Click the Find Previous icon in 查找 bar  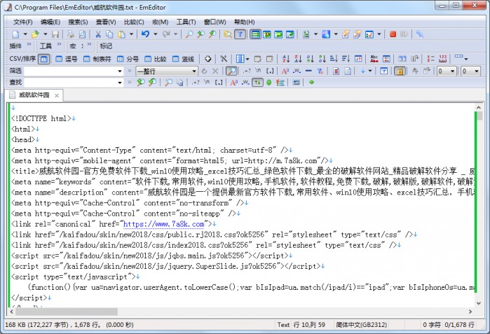click(x=152, y=83)
